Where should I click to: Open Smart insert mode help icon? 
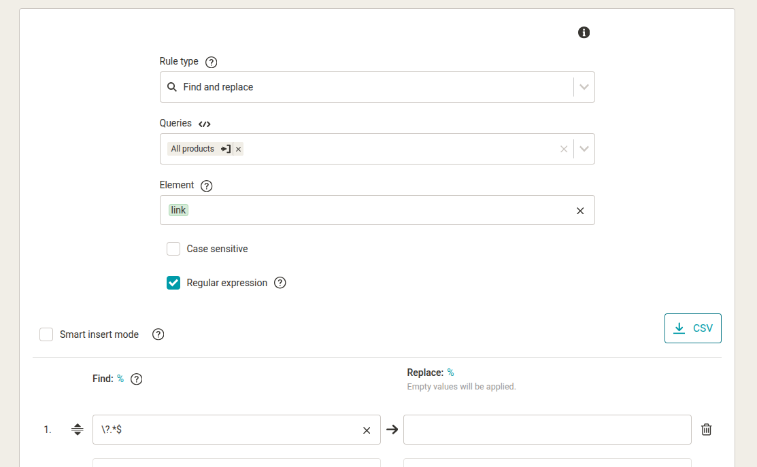pos(158,334)
